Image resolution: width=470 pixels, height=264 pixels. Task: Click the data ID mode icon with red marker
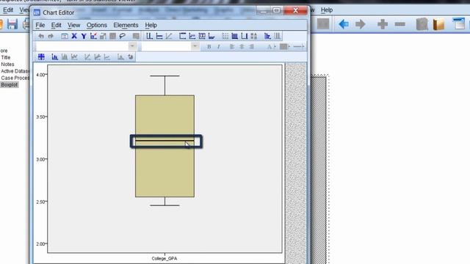pyautogui.click(x=93, y=36)
